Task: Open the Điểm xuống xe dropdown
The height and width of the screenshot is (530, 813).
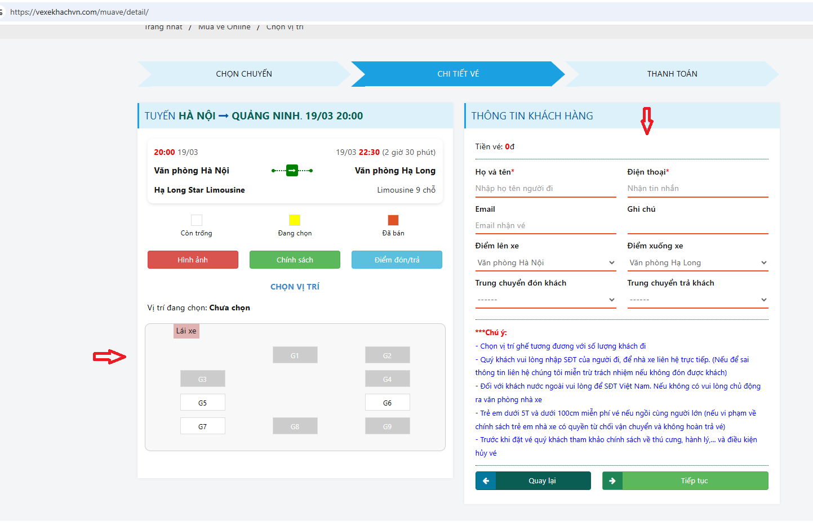Action: (698, 263)
